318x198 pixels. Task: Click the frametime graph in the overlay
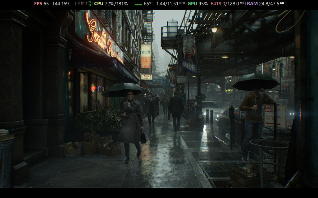(x=84, y=3)
